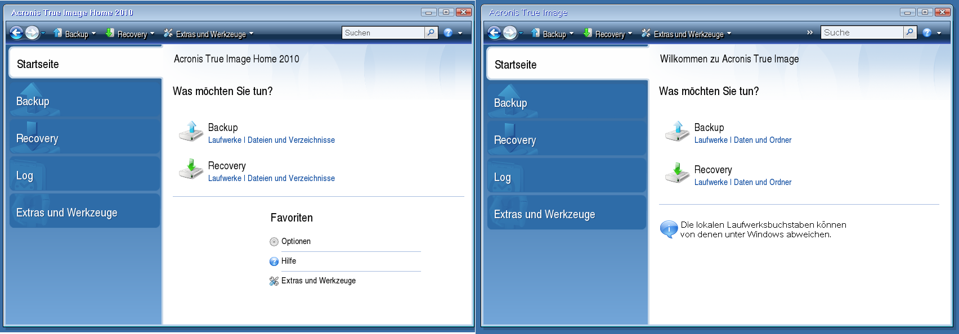Click info bubble icon in right window
Viewport: 959px width, 334px height.
669,229
